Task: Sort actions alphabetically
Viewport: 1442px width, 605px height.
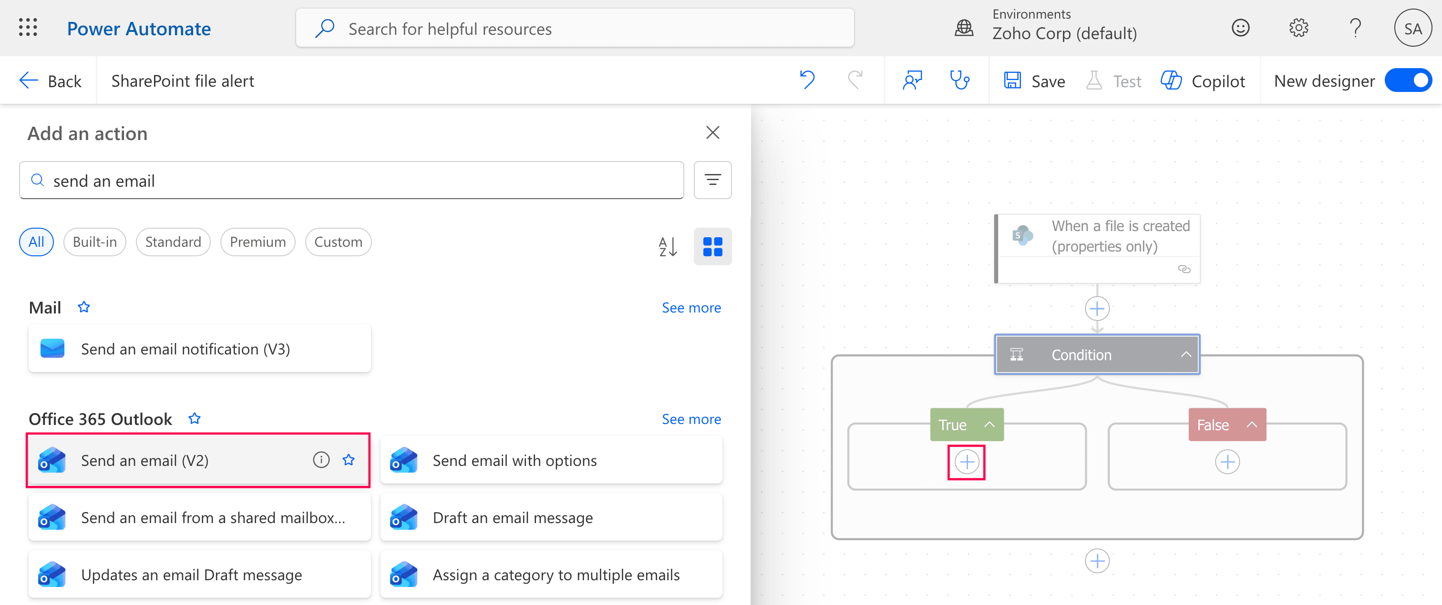Action: (667, 247)
